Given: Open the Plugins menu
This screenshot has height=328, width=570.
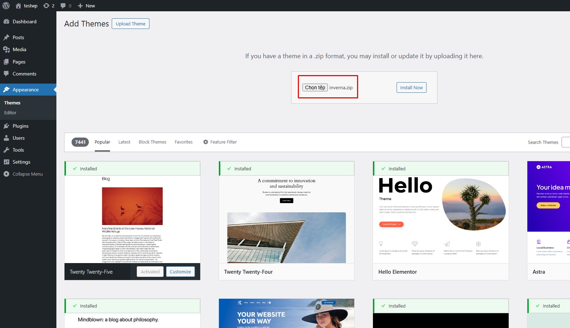Looking at the screenshot, I should [28, 126].
